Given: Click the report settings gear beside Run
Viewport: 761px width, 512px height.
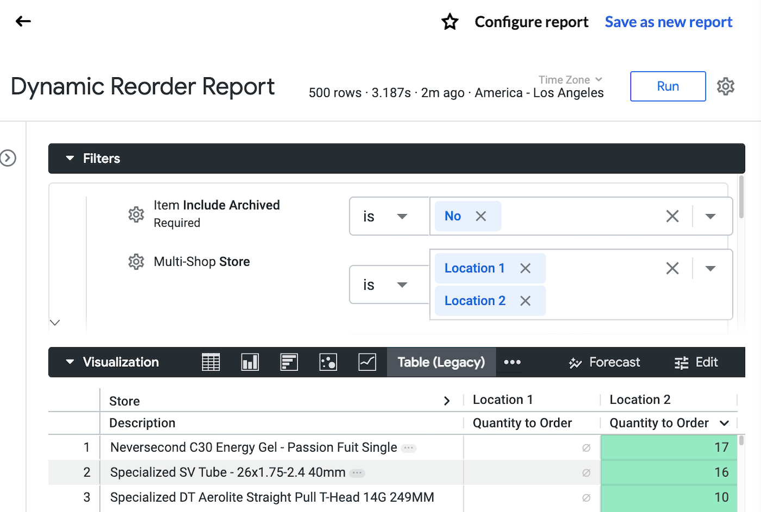Looking at the screenshot, I should point(725,86).
